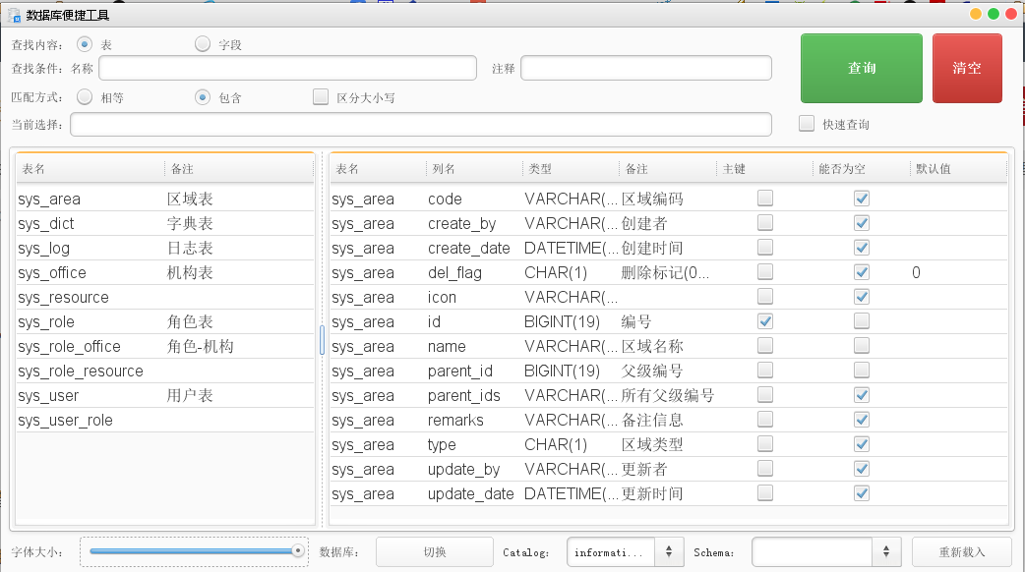Toggle 能否为空 checkbox for parent_id row
Viewport: 1025px width, 572px height.
862,371
